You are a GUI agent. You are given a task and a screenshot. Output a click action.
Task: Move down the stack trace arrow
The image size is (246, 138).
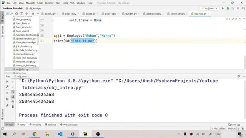pos(13,87)
